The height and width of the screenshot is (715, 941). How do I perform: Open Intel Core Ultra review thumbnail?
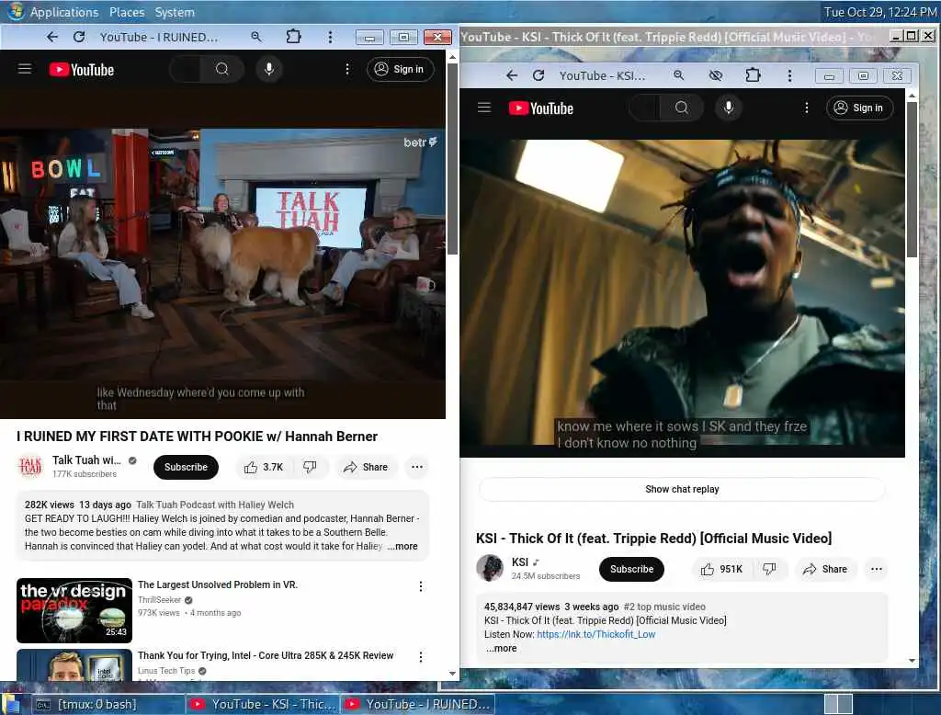click(x=74, y=664)
